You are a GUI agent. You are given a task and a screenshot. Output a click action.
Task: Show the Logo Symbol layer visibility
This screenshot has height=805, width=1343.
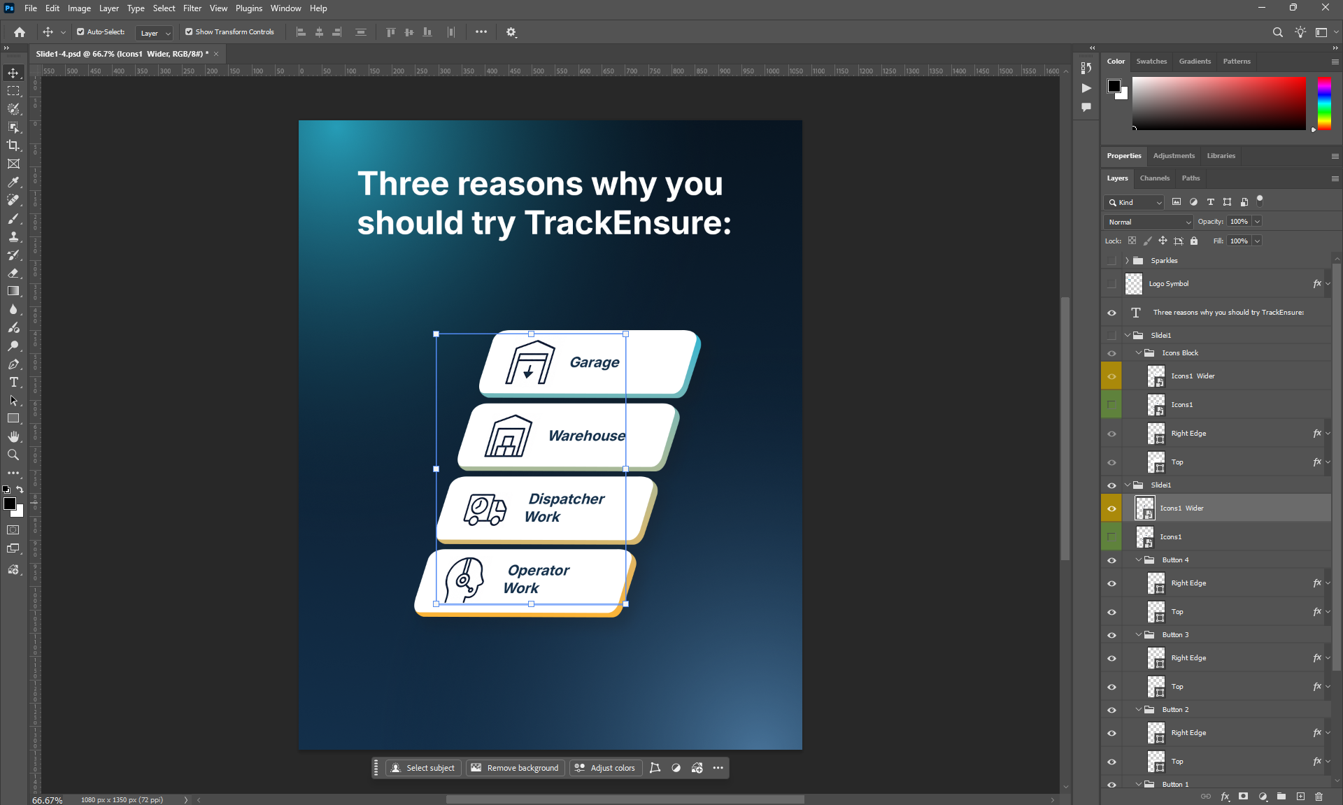[x=1111, y=284]
